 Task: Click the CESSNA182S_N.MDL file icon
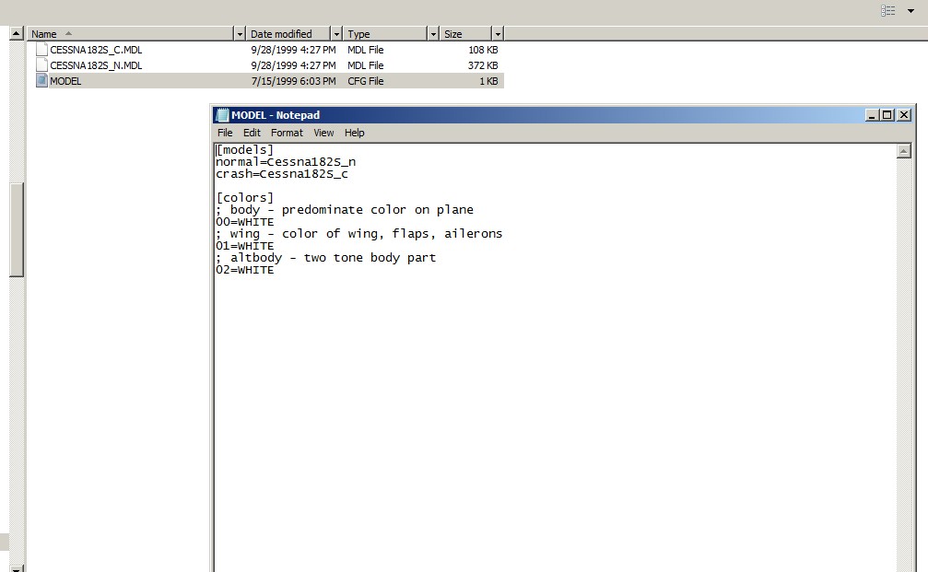41,65
